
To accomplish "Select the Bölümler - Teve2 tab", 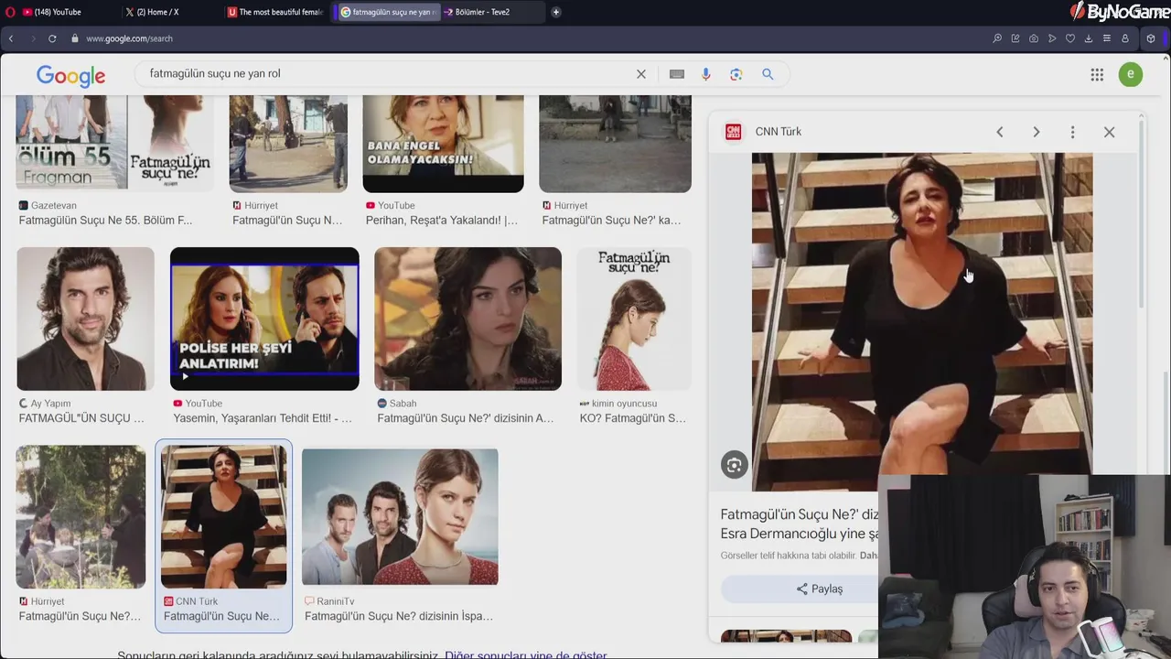I will [494, 12].
